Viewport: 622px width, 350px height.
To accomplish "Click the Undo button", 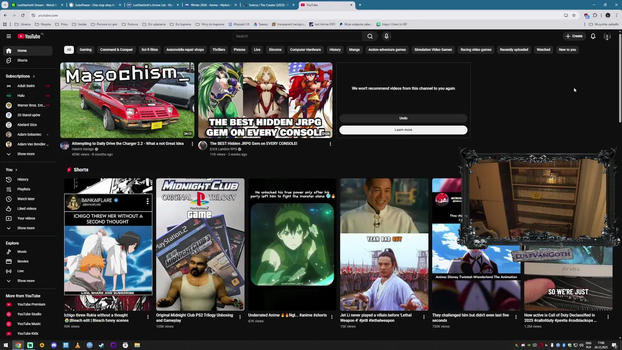I will click(x=403, y=118).
